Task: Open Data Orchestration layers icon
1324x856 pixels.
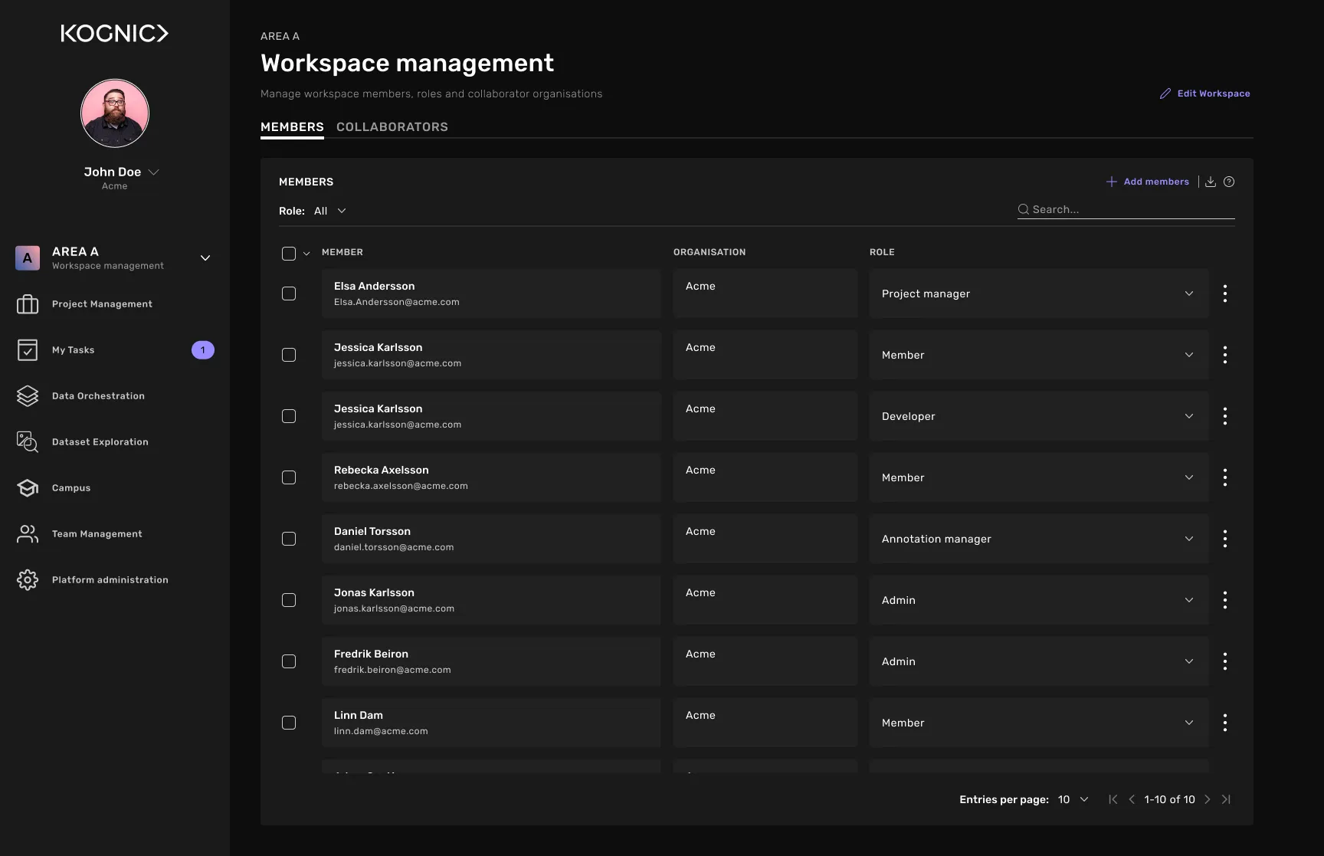Action: 28,396
